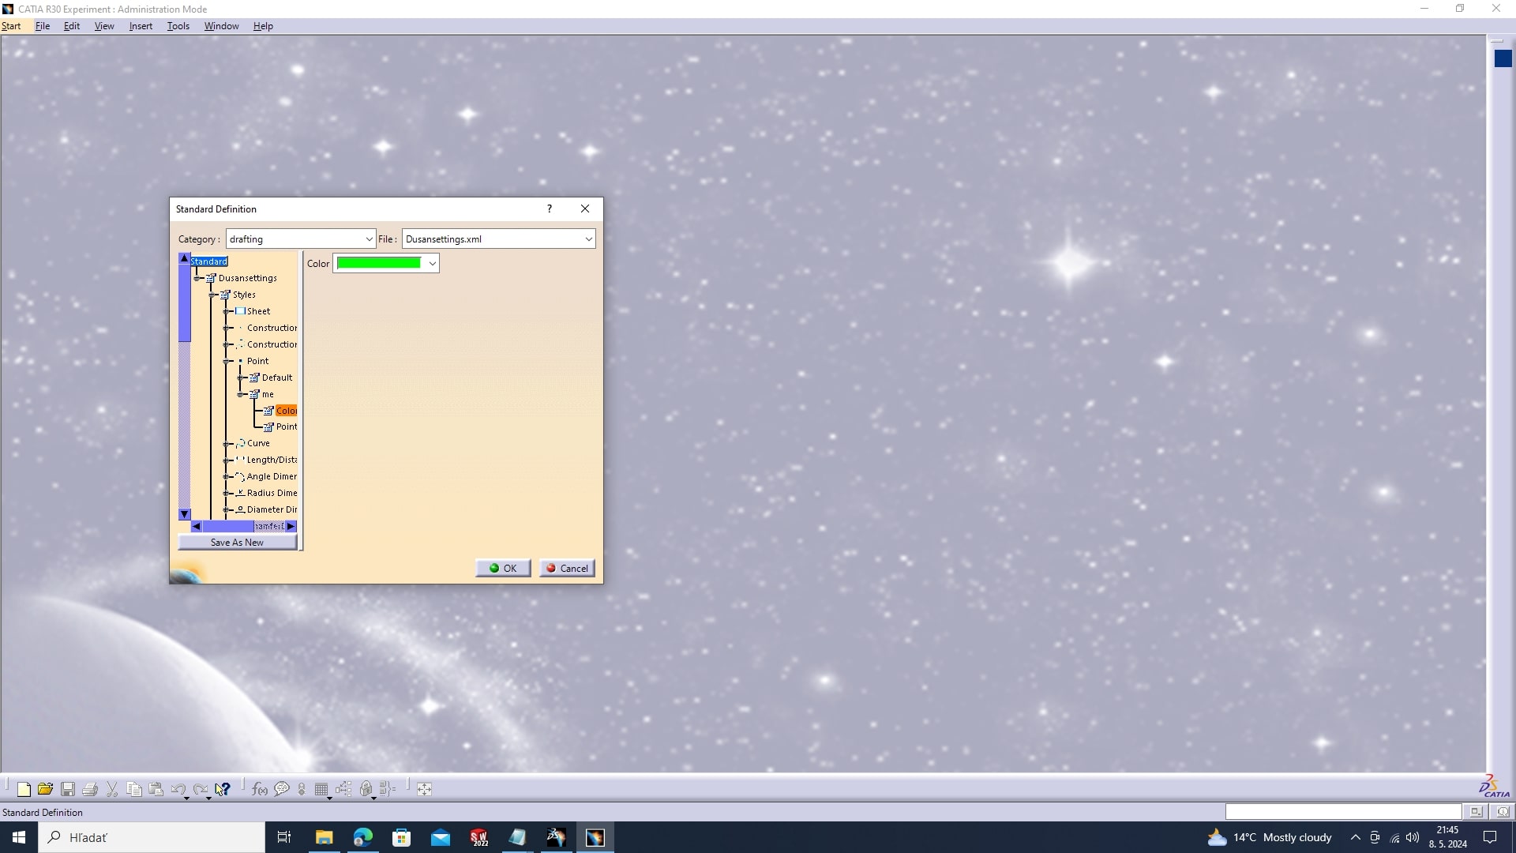
Task: Open File Explorer from the taskbar
Action: pos(324,837)
